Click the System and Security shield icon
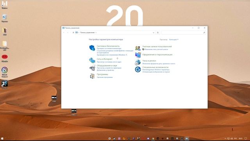Image resolution: width=250 pixels, height=141 pixels. coord(92,48)
